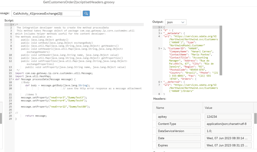Click the Content-Type header name field

coord(178,124)
